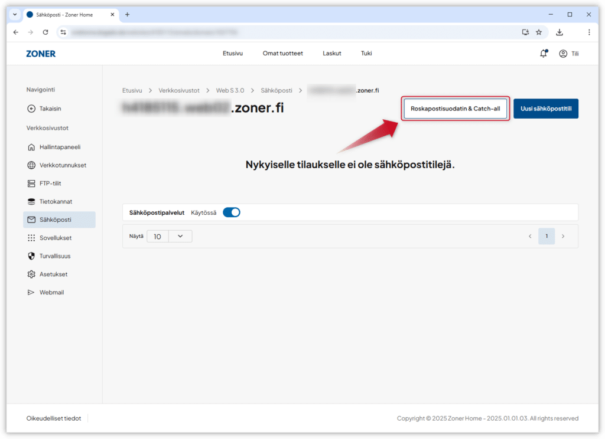The image size is (605, 439).
Task: Open the Omat tuotteet menu
Action: pyautogui.click(x=282, y=53)
